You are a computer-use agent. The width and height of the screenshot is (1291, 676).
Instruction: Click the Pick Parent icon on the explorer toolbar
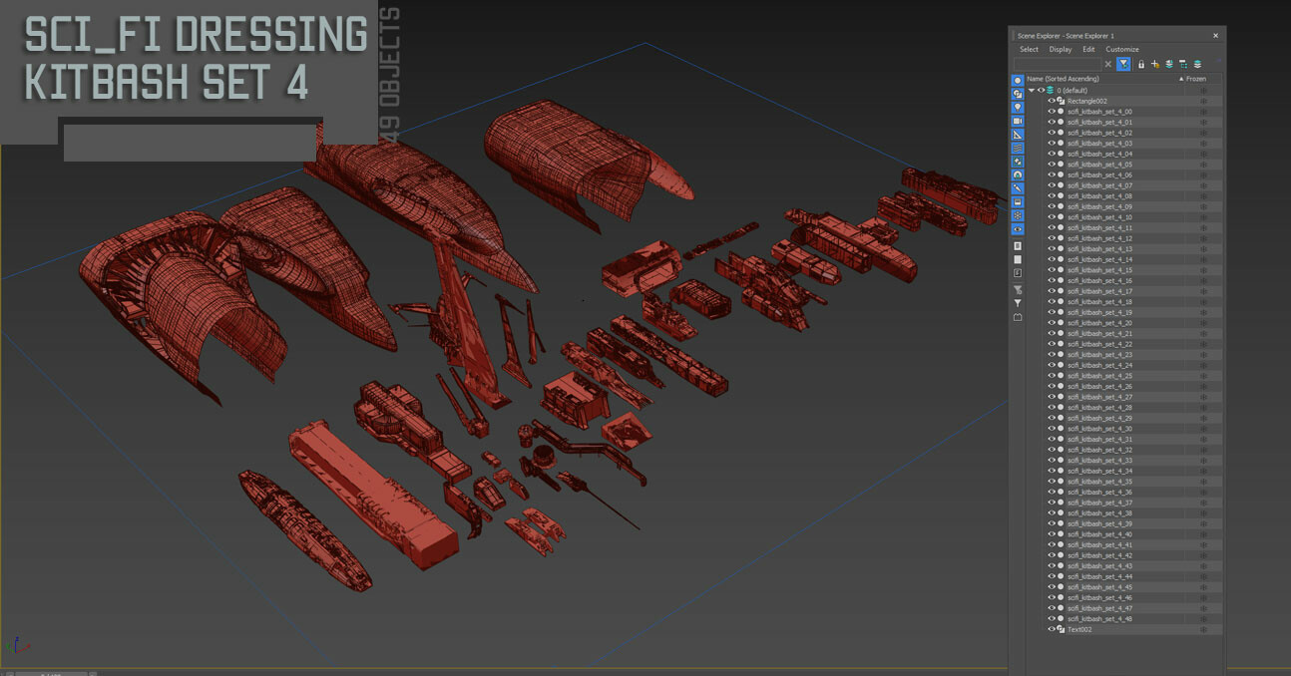pos(1155,64)
